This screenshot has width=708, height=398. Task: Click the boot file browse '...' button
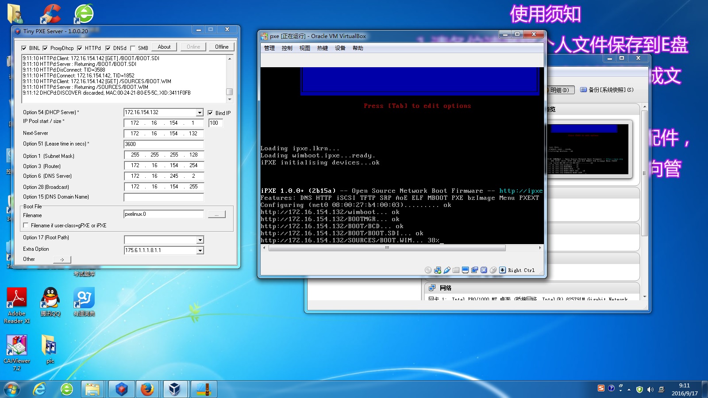[217, 214]
